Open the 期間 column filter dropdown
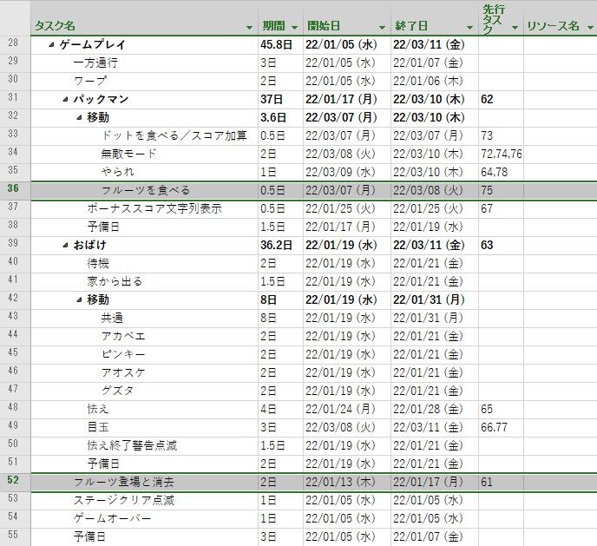Image resolution: width=597 pixels, height=546 pixels. coord(294,28)
